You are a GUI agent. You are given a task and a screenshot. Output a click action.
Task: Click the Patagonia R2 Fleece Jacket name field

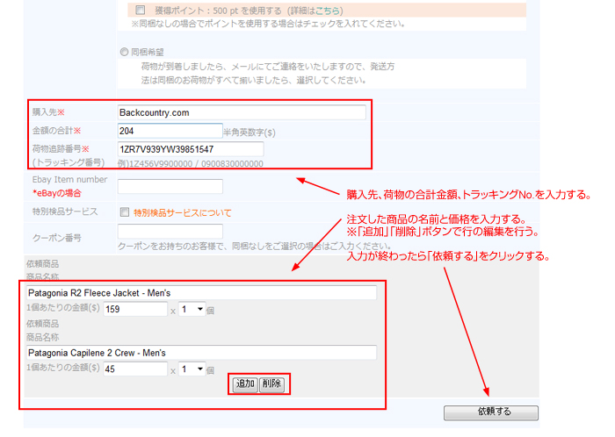(x=200, y=292)
